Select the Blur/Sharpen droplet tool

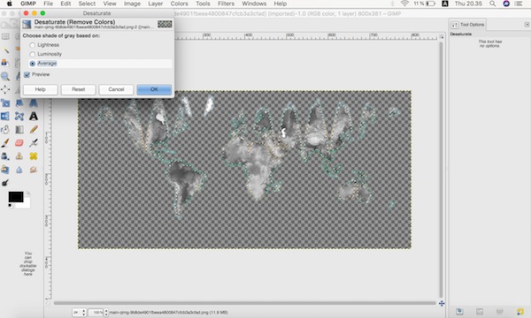pyautogui.click(x=19, y=170)
